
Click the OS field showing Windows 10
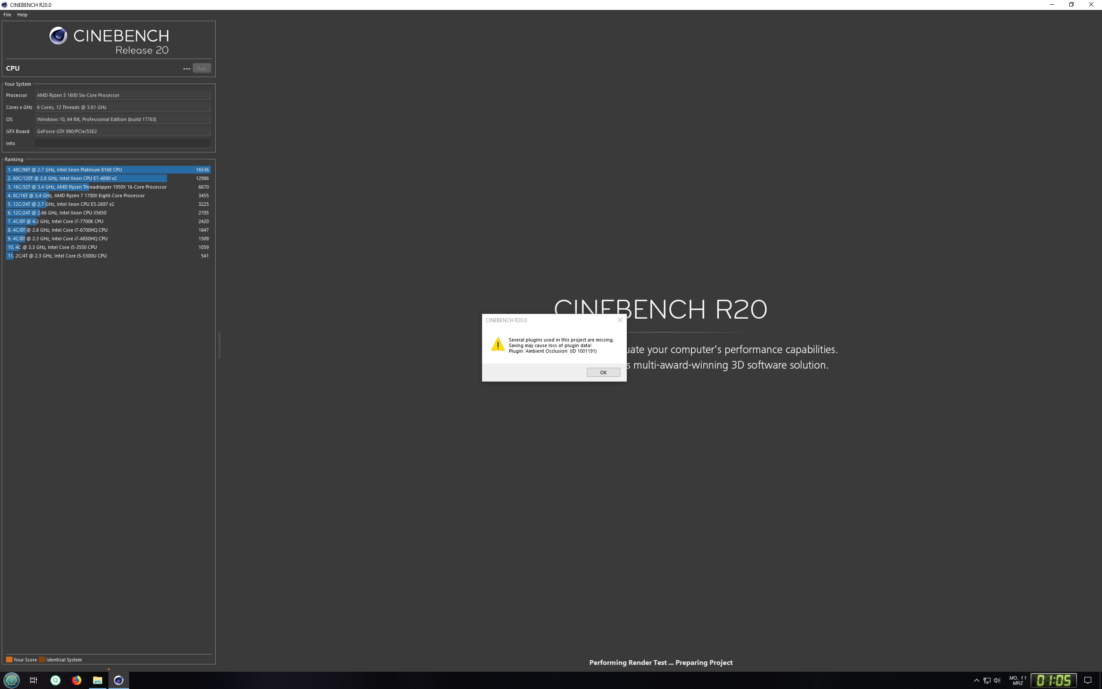[123, 119]
